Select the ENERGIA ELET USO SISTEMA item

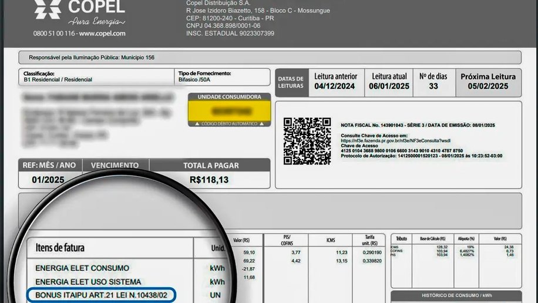click(88, 282)
